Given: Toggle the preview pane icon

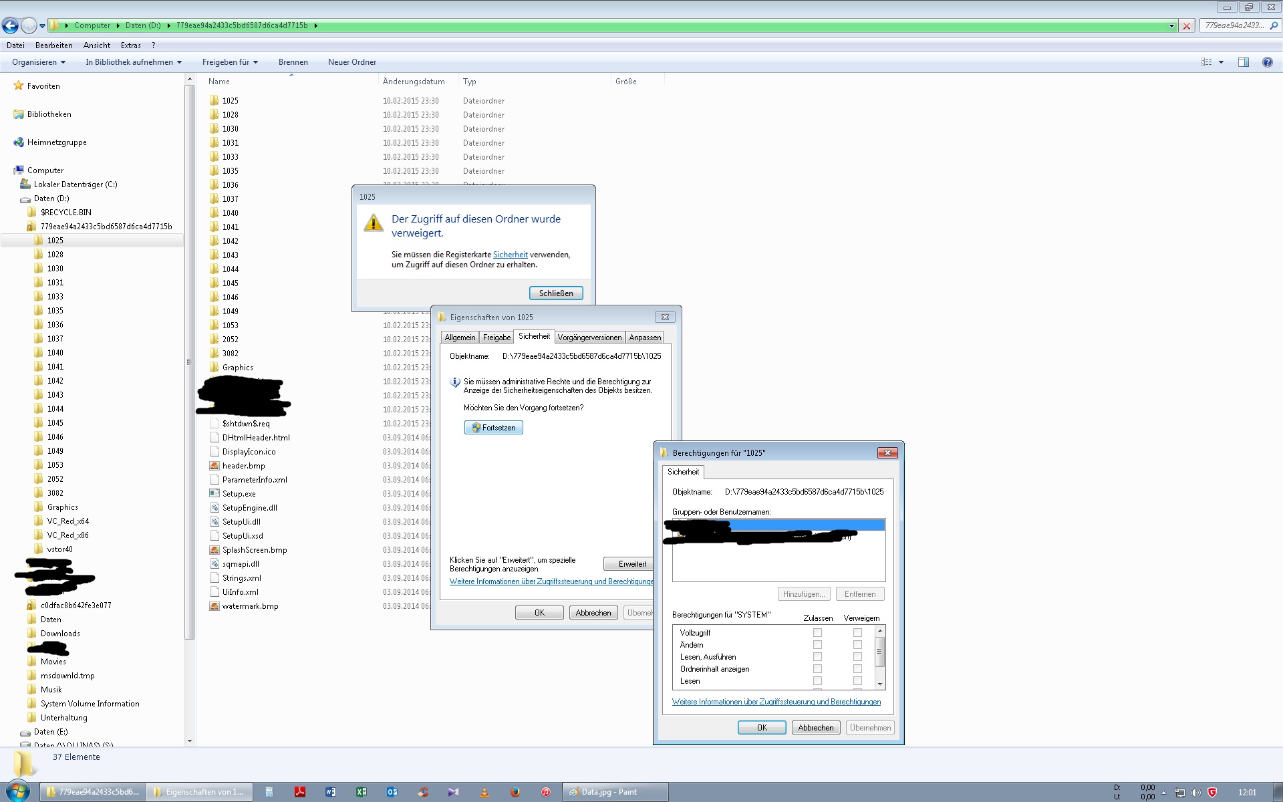Looking at the screenshot, I should [x=1243, y=62].
